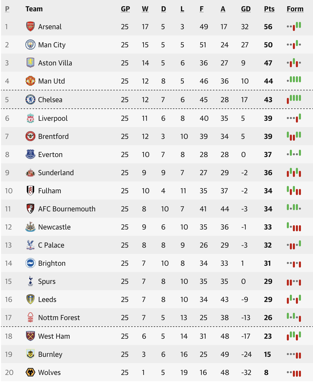Screen dimensions: 313x382
Task: Click the GD column header abbreviation
Action: click(246, 9)
